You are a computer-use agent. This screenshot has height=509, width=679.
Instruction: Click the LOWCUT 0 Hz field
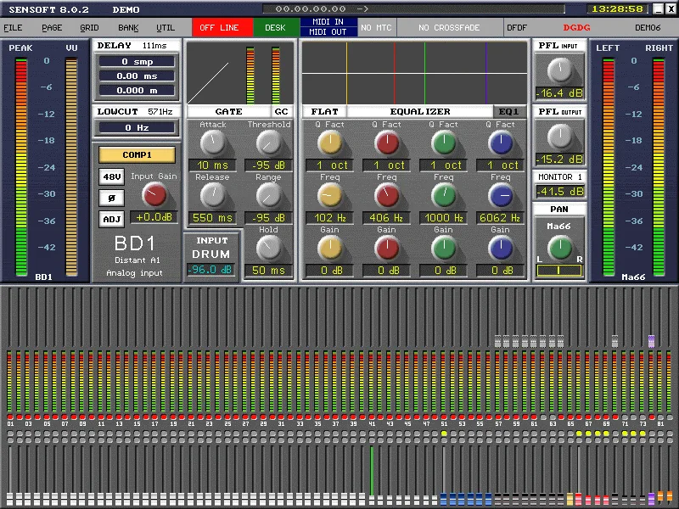point(137,127)
